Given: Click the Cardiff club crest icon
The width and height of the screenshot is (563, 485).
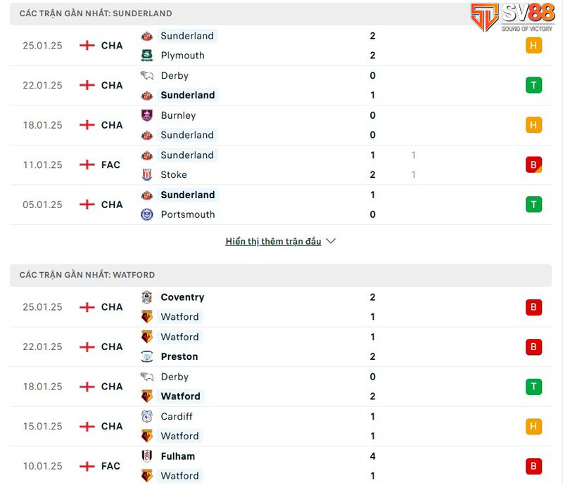Looking at the screenshot, I should point(147,416).
